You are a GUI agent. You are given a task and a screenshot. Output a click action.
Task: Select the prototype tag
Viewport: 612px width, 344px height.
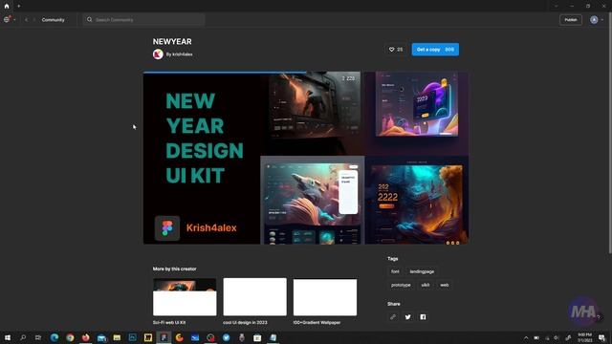point(401,285)
